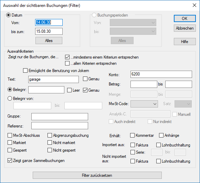Click the Alles button under Datum
Viewport: 200px width, 183px height.
(49, 41)
